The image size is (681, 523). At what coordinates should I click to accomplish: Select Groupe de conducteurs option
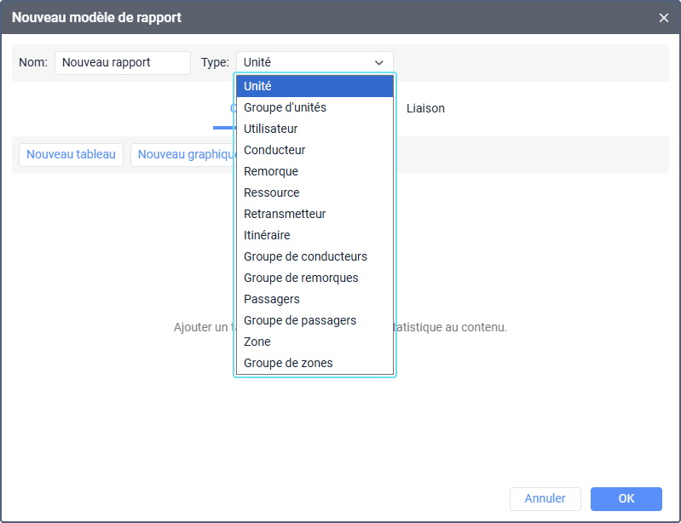tap(314, 256)
